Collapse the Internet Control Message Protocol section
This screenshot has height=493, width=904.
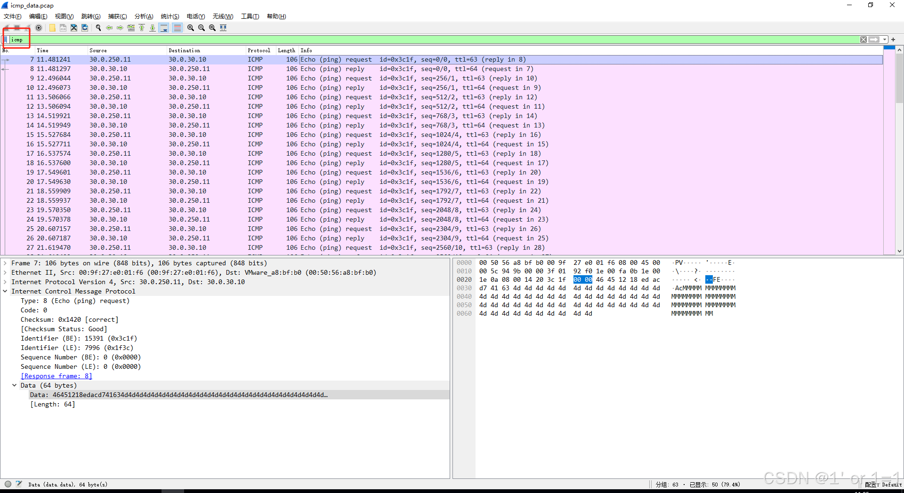5,291
